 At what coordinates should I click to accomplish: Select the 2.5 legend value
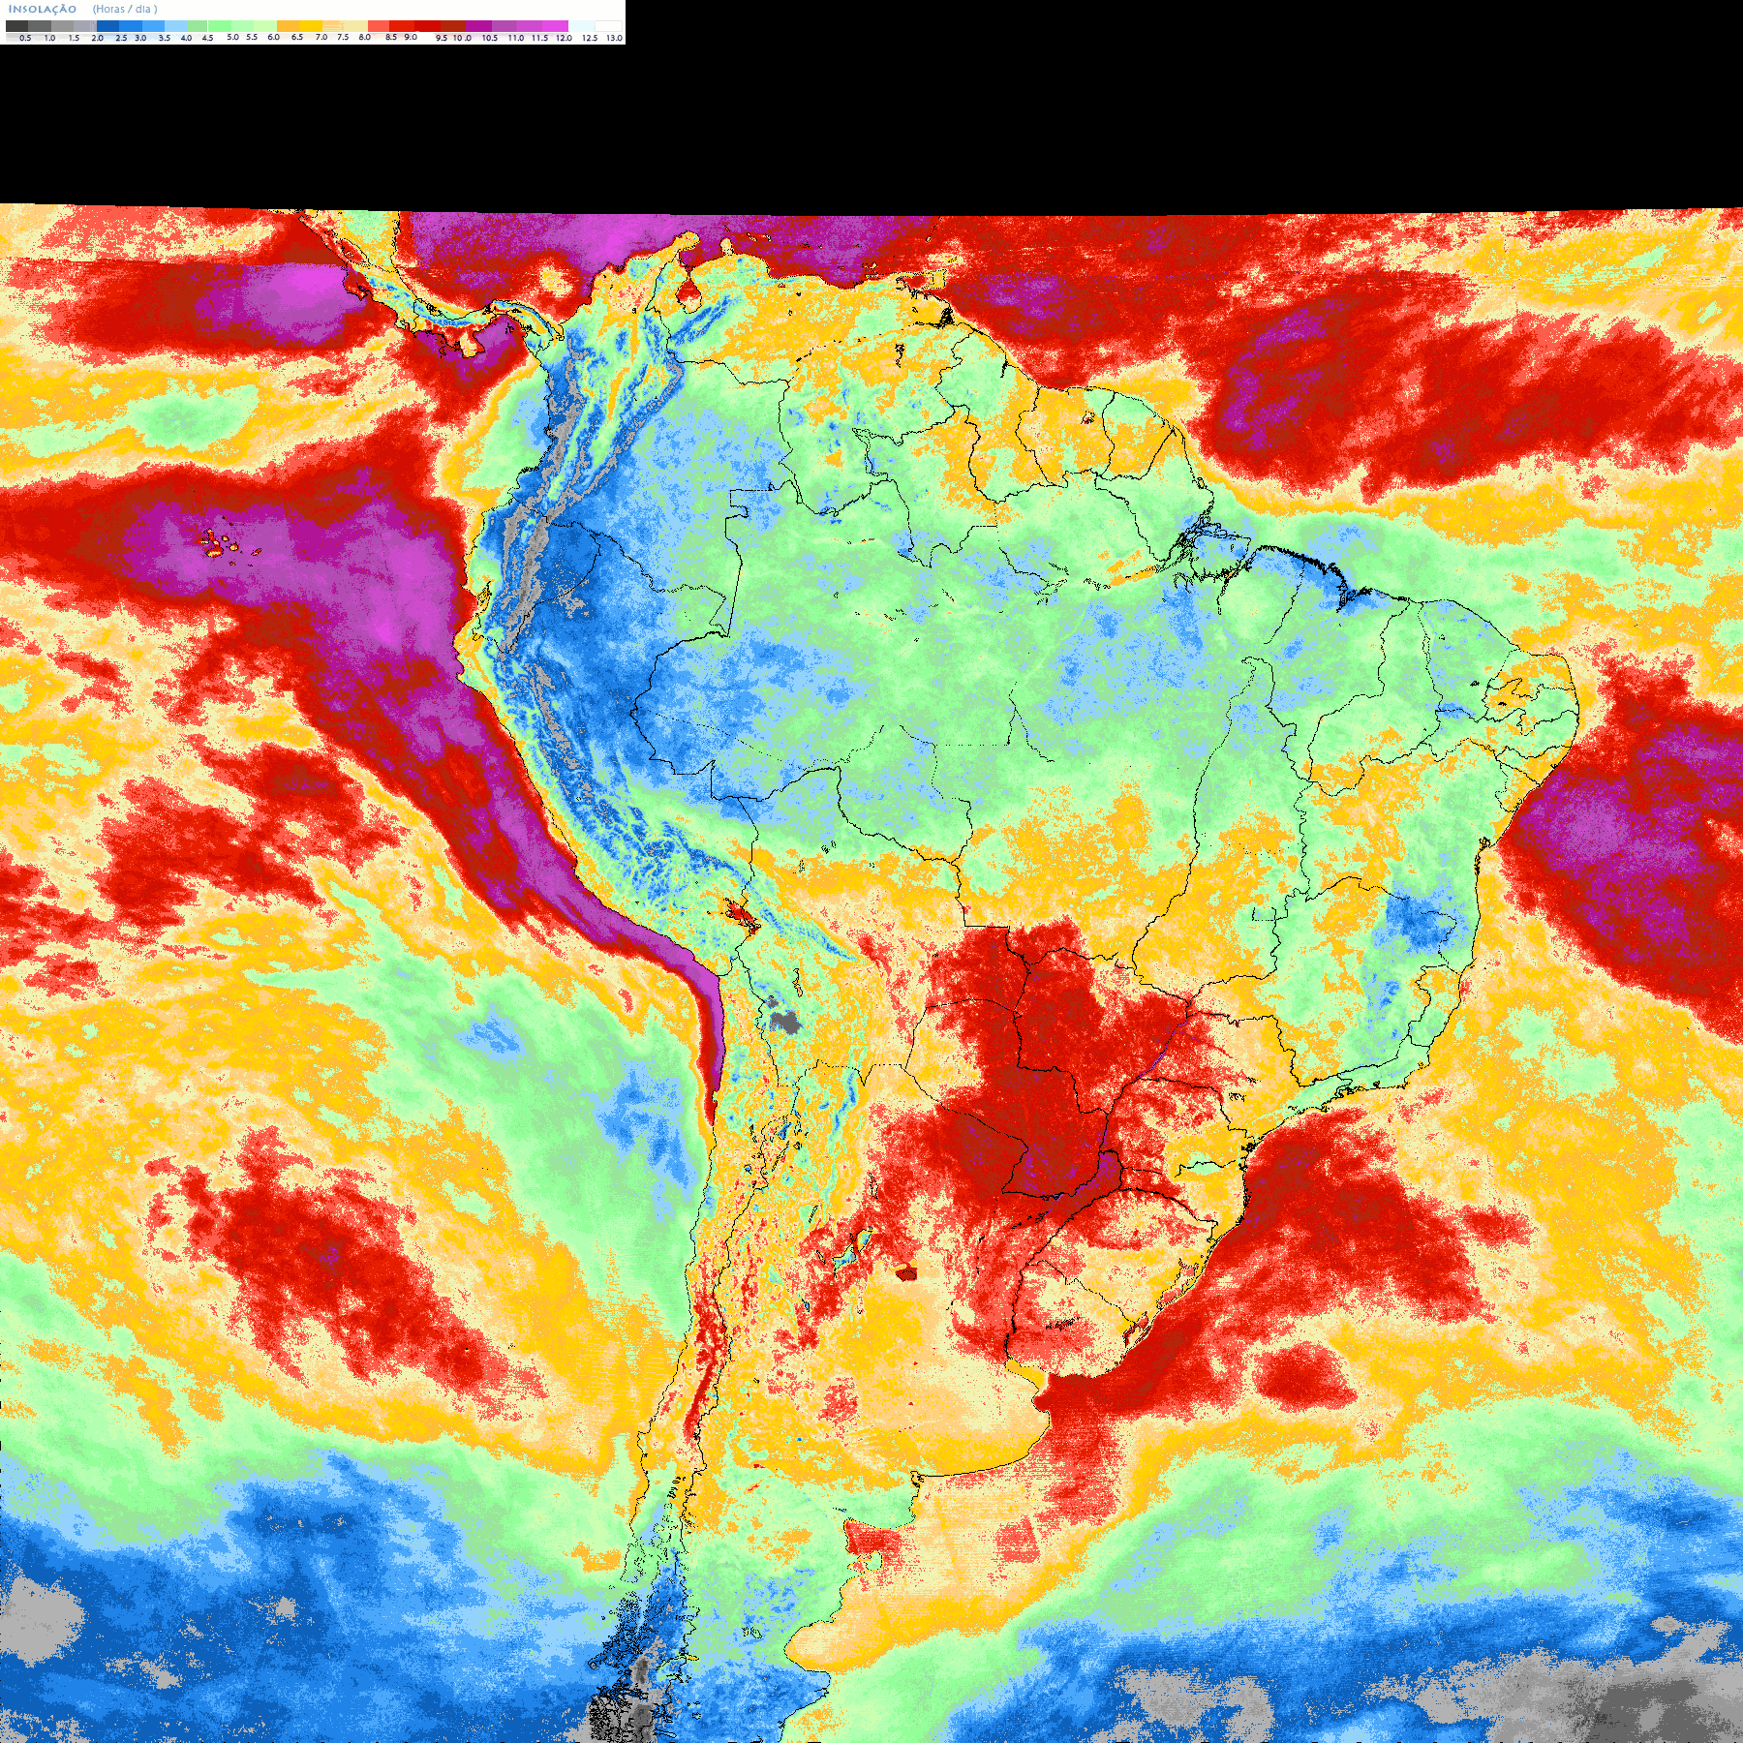tap(121, 38)
